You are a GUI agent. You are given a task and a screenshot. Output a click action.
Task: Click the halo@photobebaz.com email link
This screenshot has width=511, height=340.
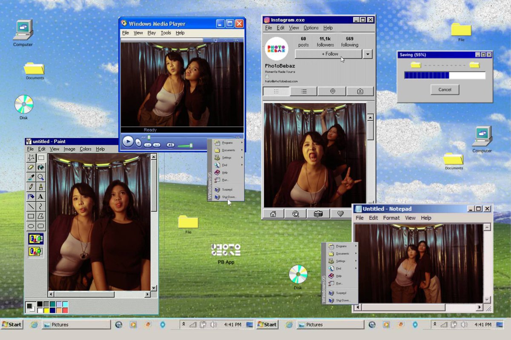(281, 81)
